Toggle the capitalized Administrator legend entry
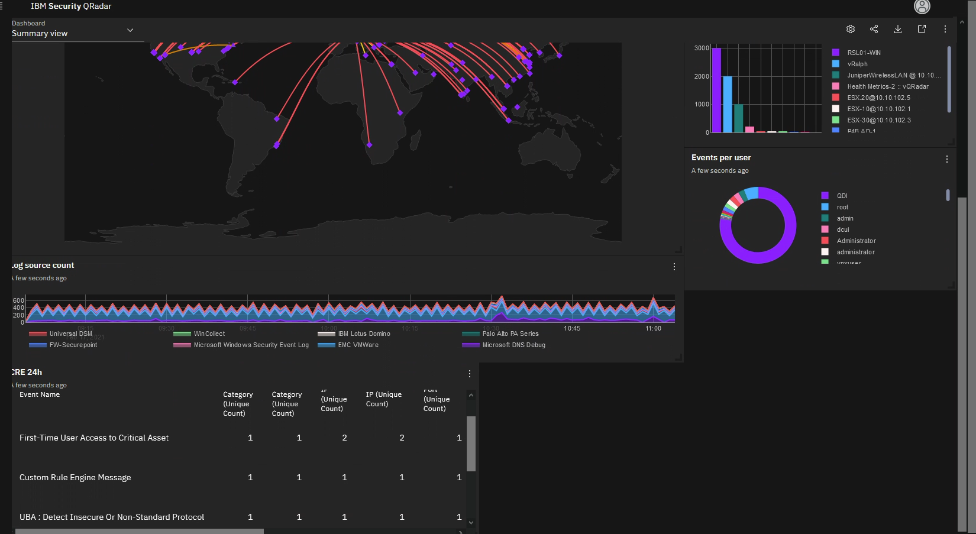This screenshot has height=534, width=976. click(x=849, y=241)
